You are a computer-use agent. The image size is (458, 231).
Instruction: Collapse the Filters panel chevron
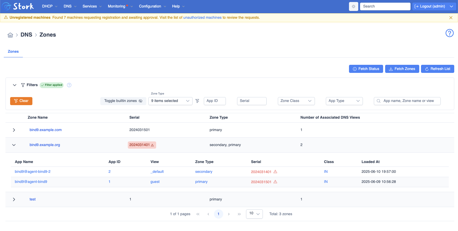coord(14,85)
